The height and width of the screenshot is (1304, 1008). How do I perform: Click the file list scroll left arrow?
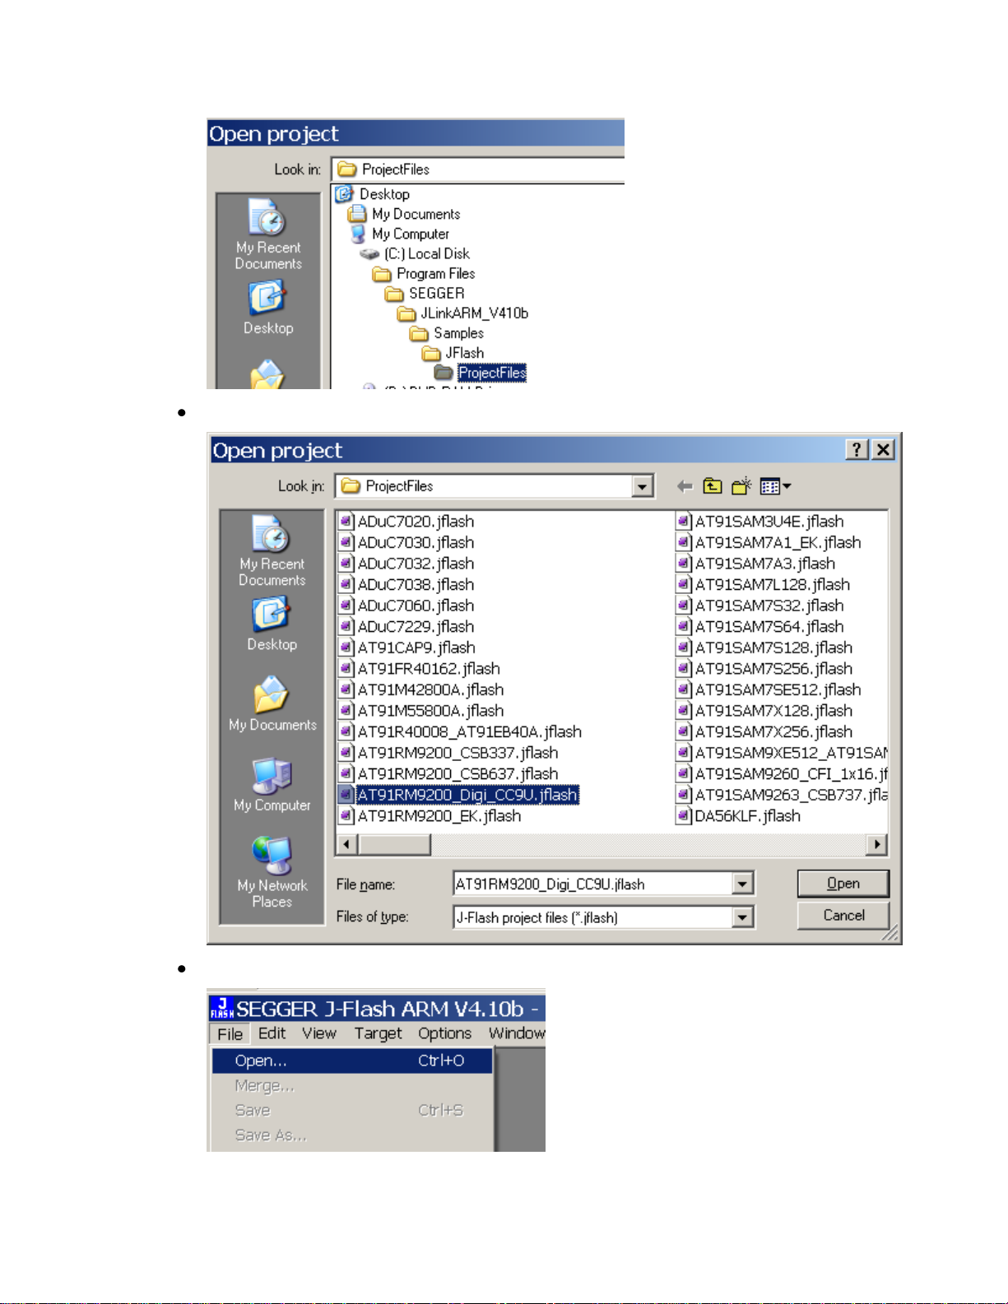point(346,844)
